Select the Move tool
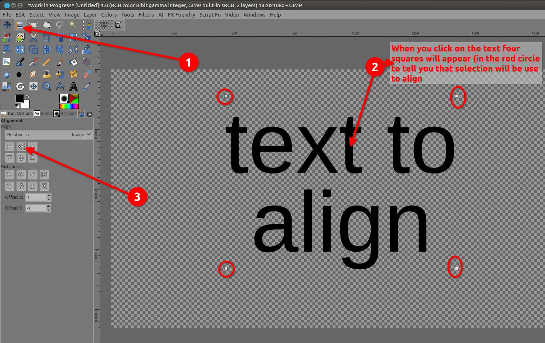This screenshot has height=343, width=545. pos(7,25)
